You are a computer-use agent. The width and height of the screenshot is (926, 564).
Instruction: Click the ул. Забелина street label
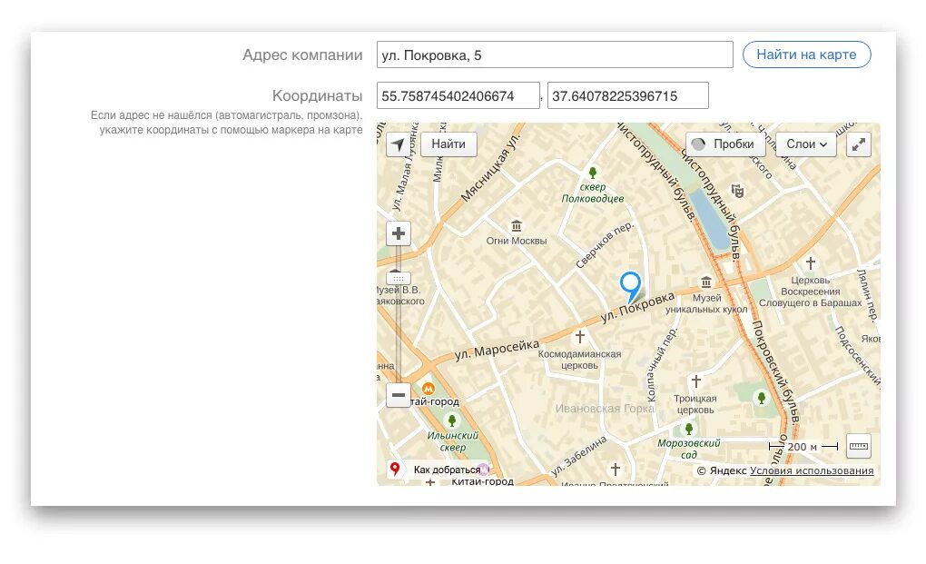click(x=578, y=456)
